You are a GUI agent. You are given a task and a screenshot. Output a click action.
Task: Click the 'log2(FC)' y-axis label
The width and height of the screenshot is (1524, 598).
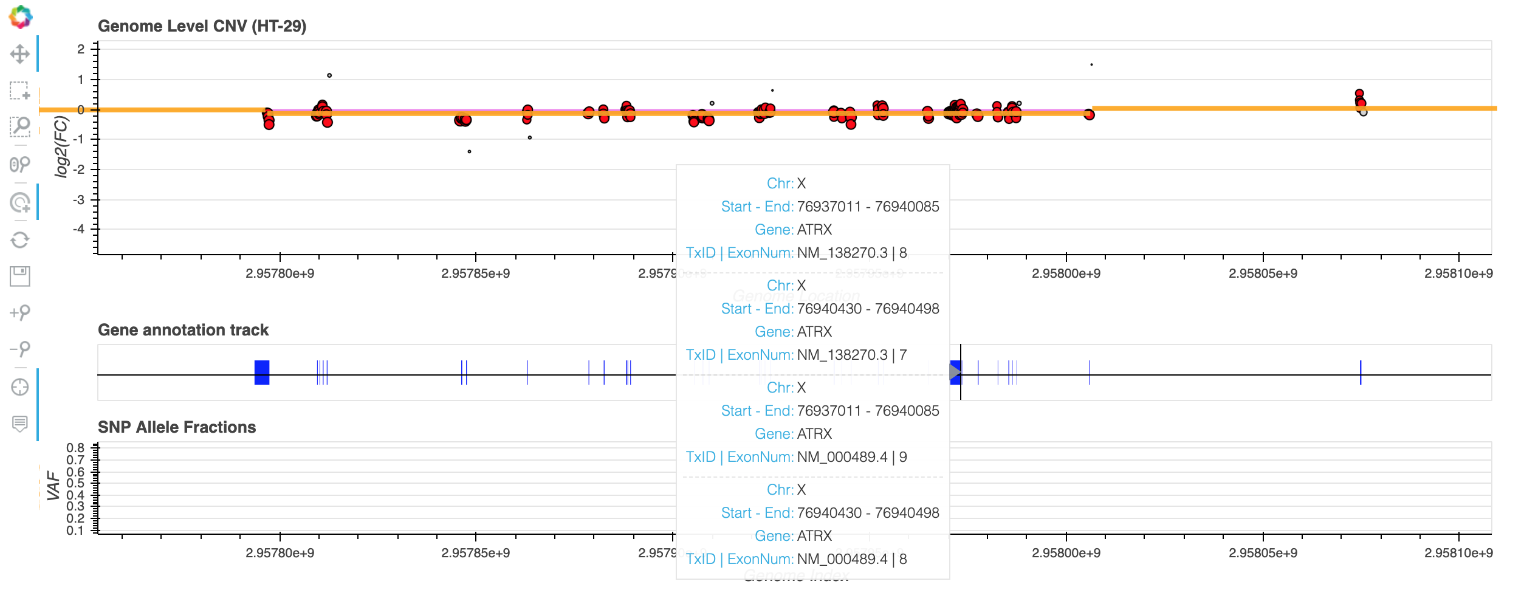tap(61, 148)
